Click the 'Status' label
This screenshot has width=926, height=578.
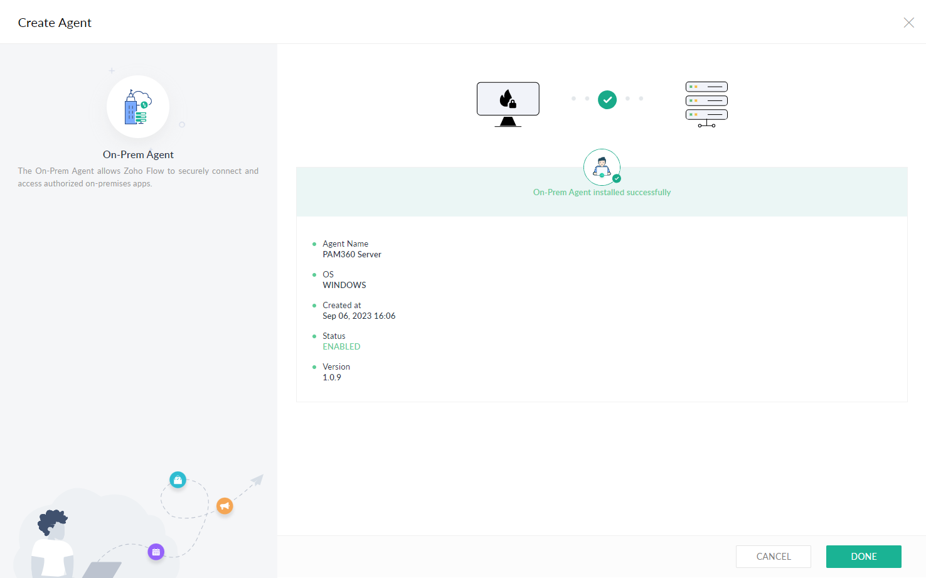click(334, 336)
